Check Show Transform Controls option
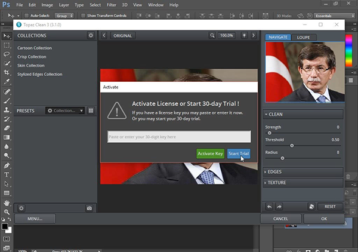This screenshot has width=358, height=252. (83, 16)
